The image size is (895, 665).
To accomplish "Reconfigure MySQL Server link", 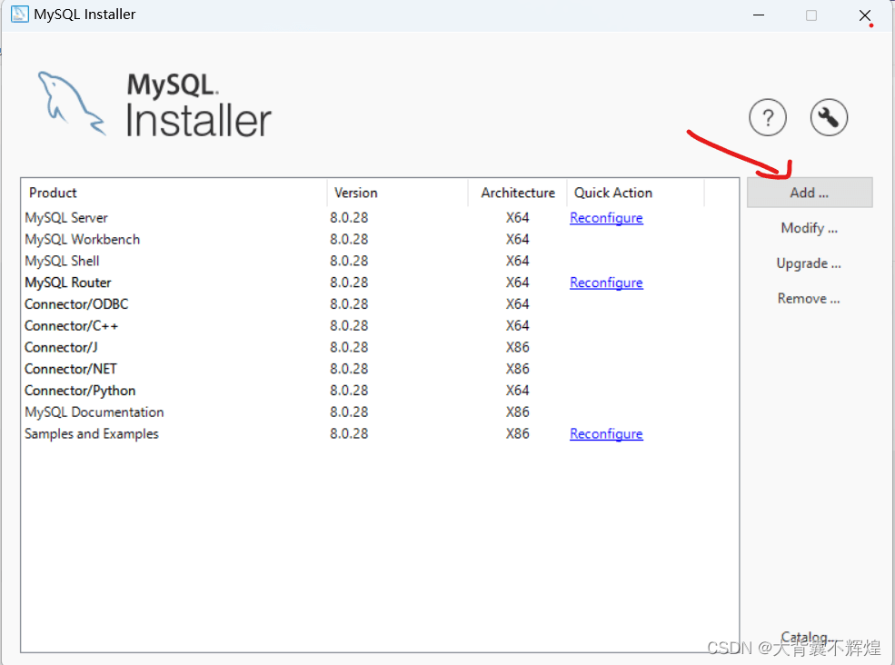I will (x=606, y=218).
